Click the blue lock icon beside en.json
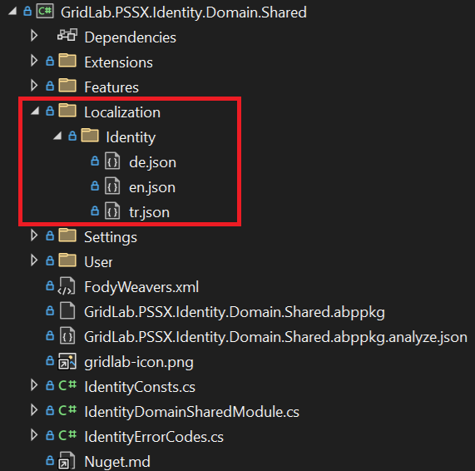The width and height of the screenshot is (475, 471). pos(95,186)
